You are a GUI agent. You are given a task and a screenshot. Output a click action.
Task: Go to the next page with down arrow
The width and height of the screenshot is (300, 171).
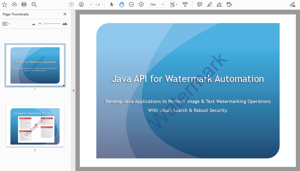(81, 4)
